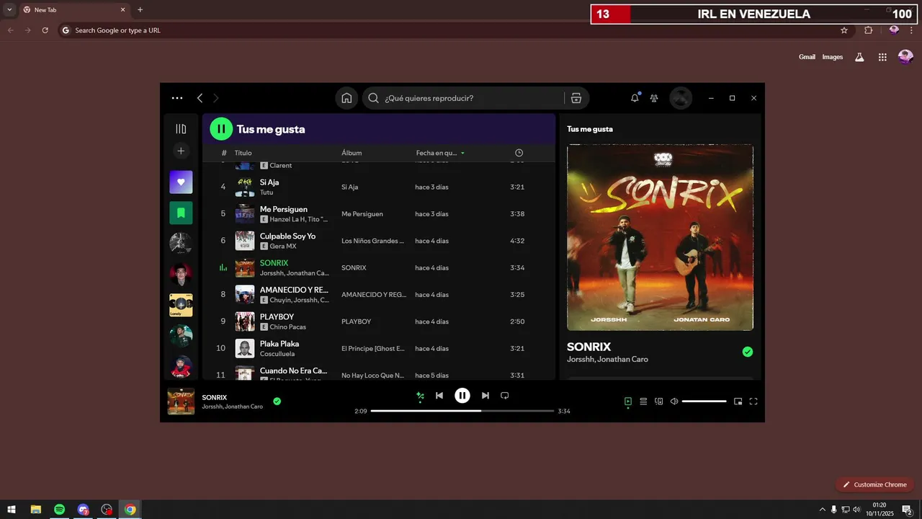The width and height of the screenshot is (922, 519).
Task: Open Spotify notifications bell
Action: (635, 98)
